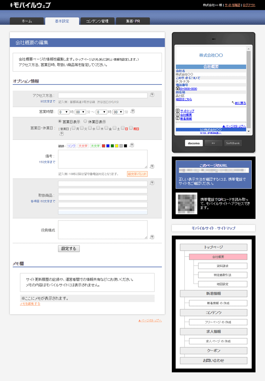Open the closing minutes dropdown
Viewport: 265px width, 381px height.
pyautogui.click(x=118, y=112)
